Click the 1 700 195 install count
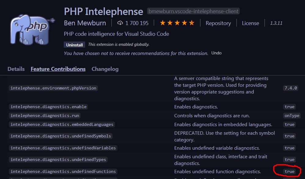305x179 pixels. point(137,23)
